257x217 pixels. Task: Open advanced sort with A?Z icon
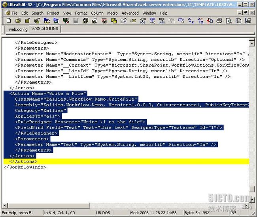click(x=200, y=21)
